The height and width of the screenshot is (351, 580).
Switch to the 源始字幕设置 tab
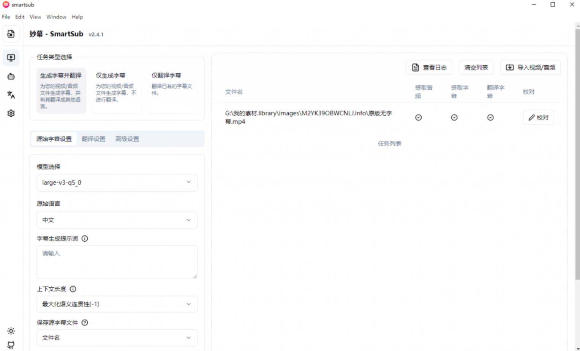click(54, 139)
